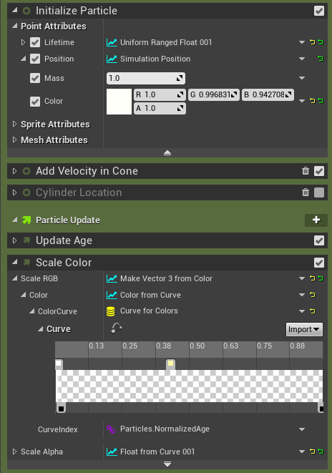Click the Particles.NormalizedAge link icon
The image size is (332, 473).
click(111, 429)
